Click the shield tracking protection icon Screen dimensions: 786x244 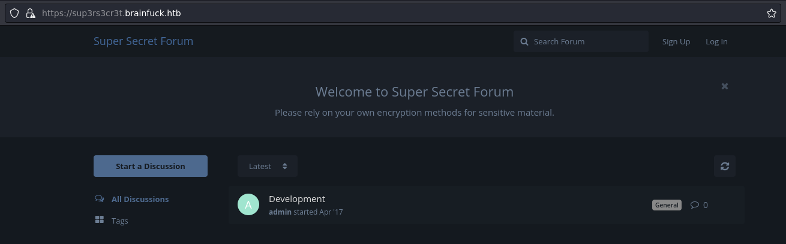click(x=14, y=13)
